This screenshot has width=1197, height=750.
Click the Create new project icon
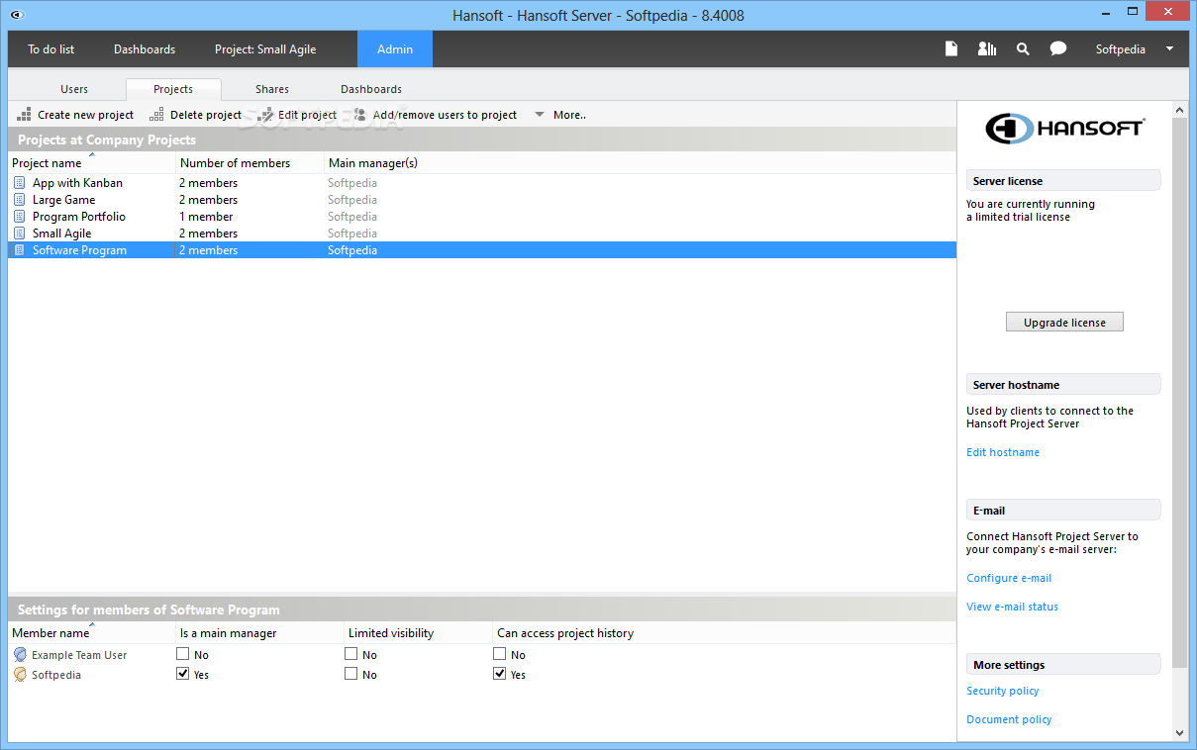tap(25, 115)
